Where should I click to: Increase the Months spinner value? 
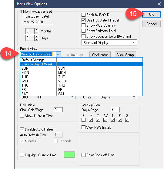pos(36,30)
